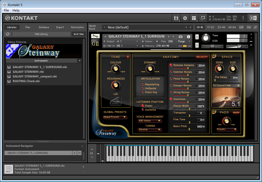Screen dimensions: 262x182
Task: Expand the 5.1 Concert Hall dropdown
Action: [x=226, y=86]
